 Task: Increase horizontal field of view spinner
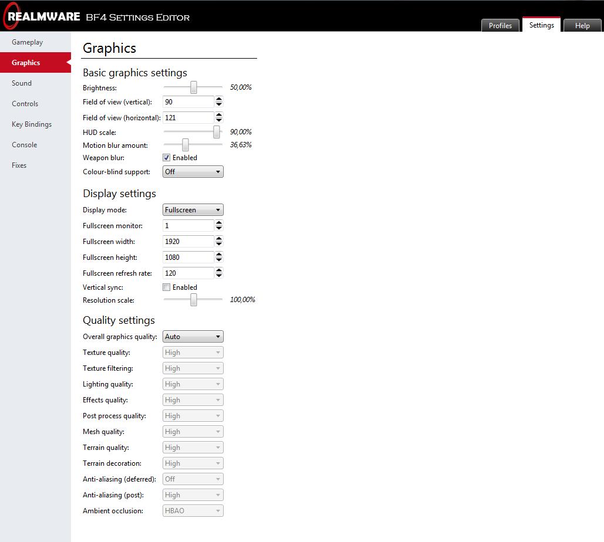click(219, 115)
